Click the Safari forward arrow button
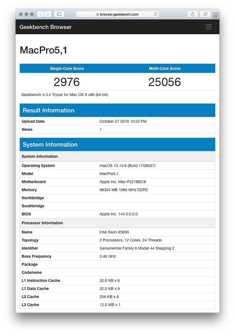Screen dimensions: 235x335 pos(48,14)
